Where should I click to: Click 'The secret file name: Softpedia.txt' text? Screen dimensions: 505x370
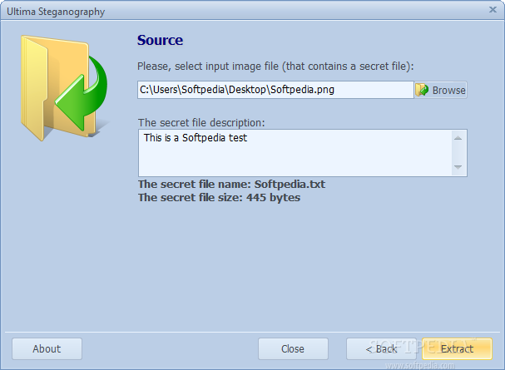coord(231,185)
